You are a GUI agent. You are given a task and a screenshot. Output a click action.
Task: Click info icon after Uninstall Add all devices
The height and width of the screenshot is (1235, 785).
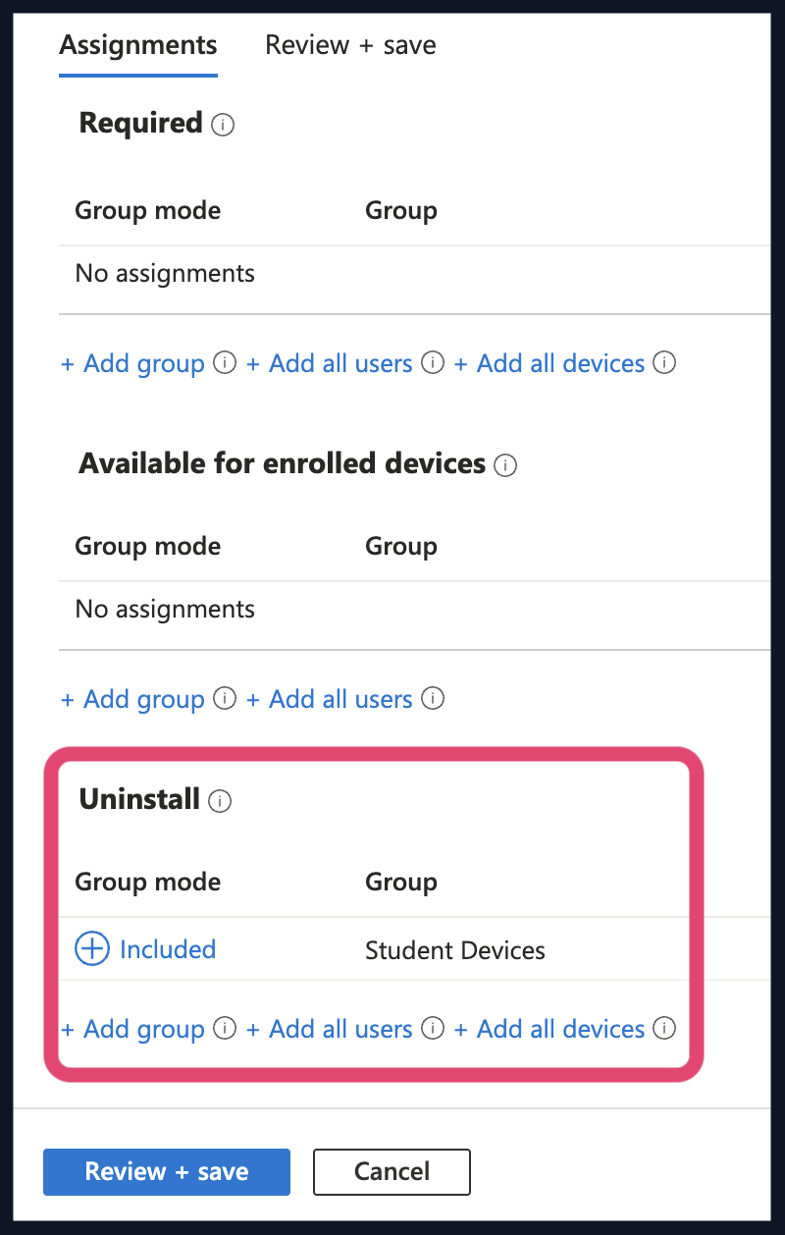pos(664,1029)
